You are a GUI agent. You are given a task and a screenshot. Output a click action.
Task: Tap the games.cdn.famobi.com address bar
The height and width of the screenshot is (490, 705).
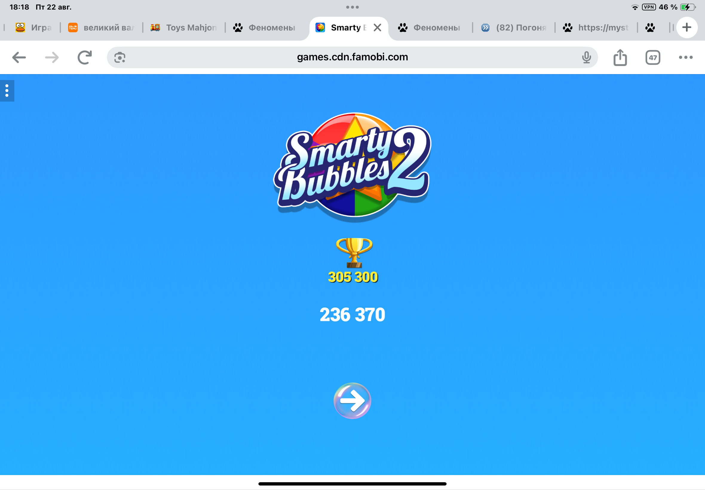(x=352, y=57)
